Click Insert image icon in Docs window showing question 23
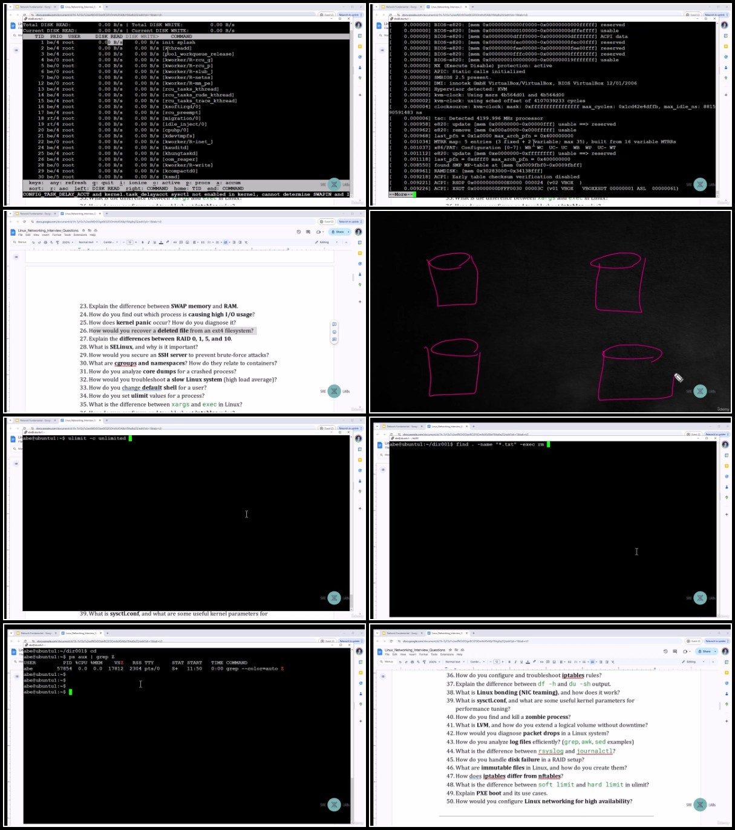The width and height of the screenshot is (735, 830). click(187, 242)
